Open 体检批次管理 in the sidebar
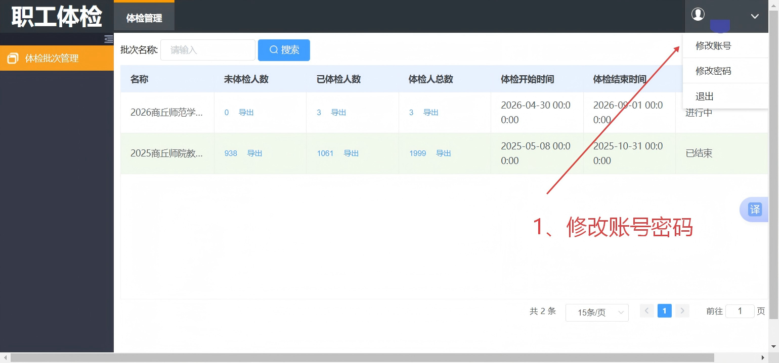 pyautogui.click(x=57, y=59)
